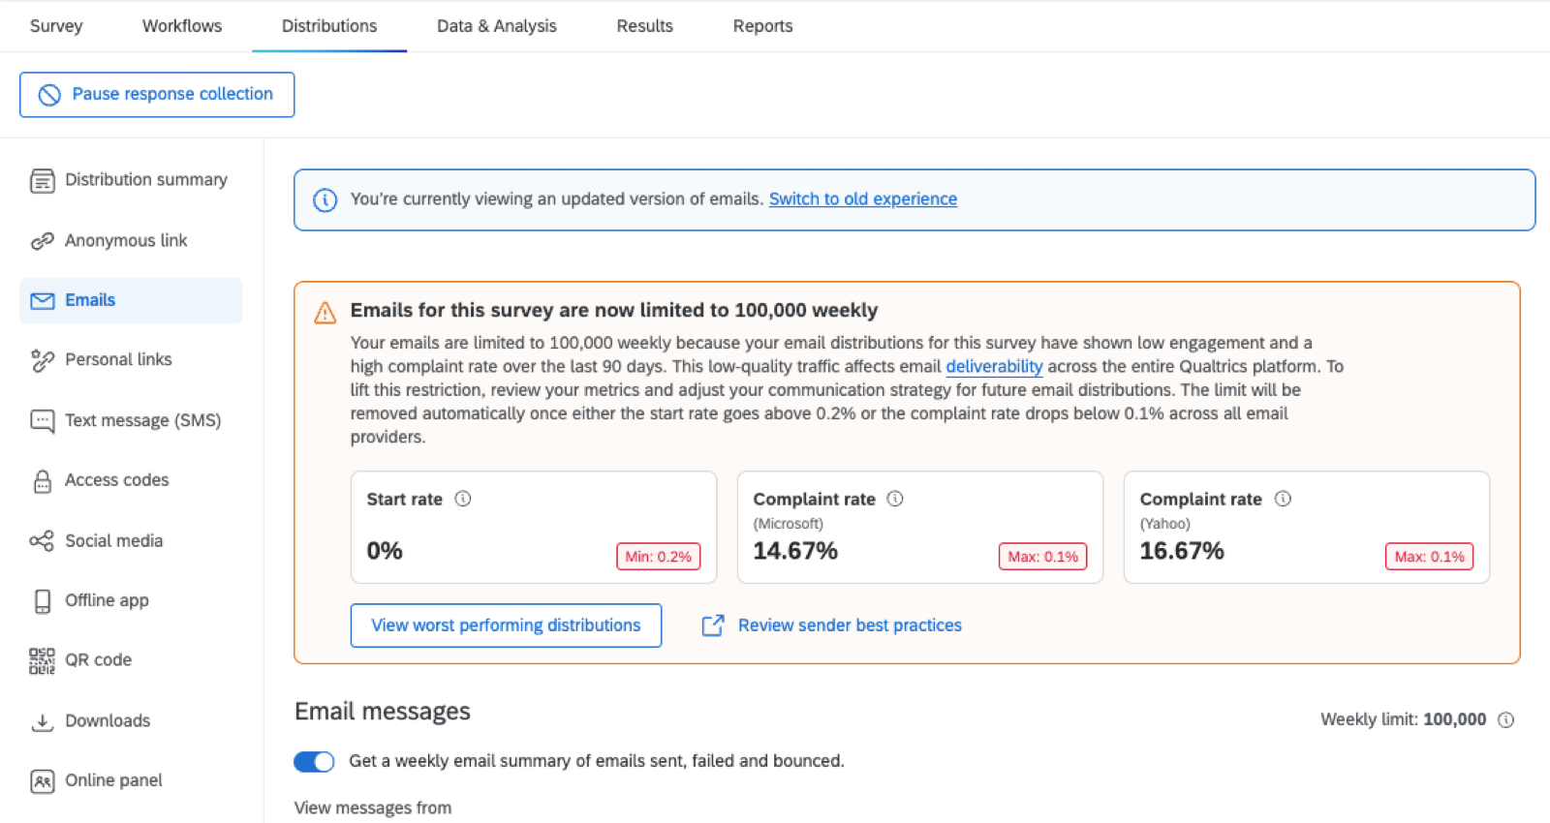This screenshot has width=1550, height=823.
Task: Go to the Reports tab
Action: pos(762,26)
